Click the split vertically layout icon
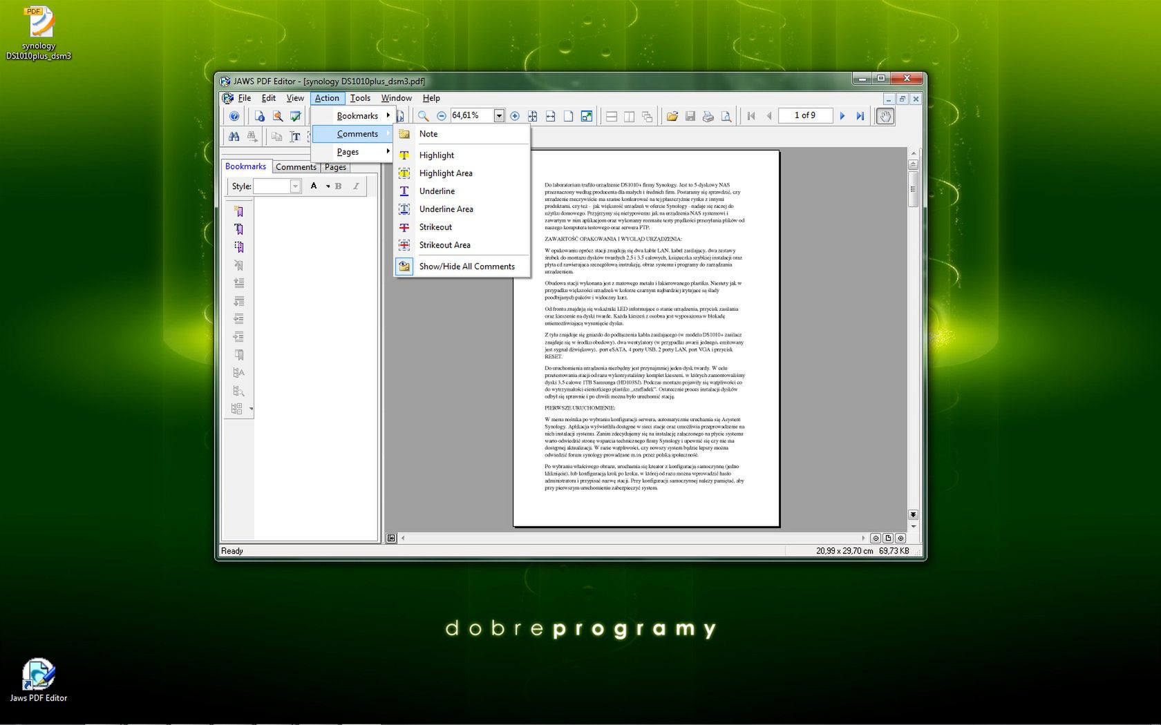1161x725 pixels. click(x=629, y=116)
